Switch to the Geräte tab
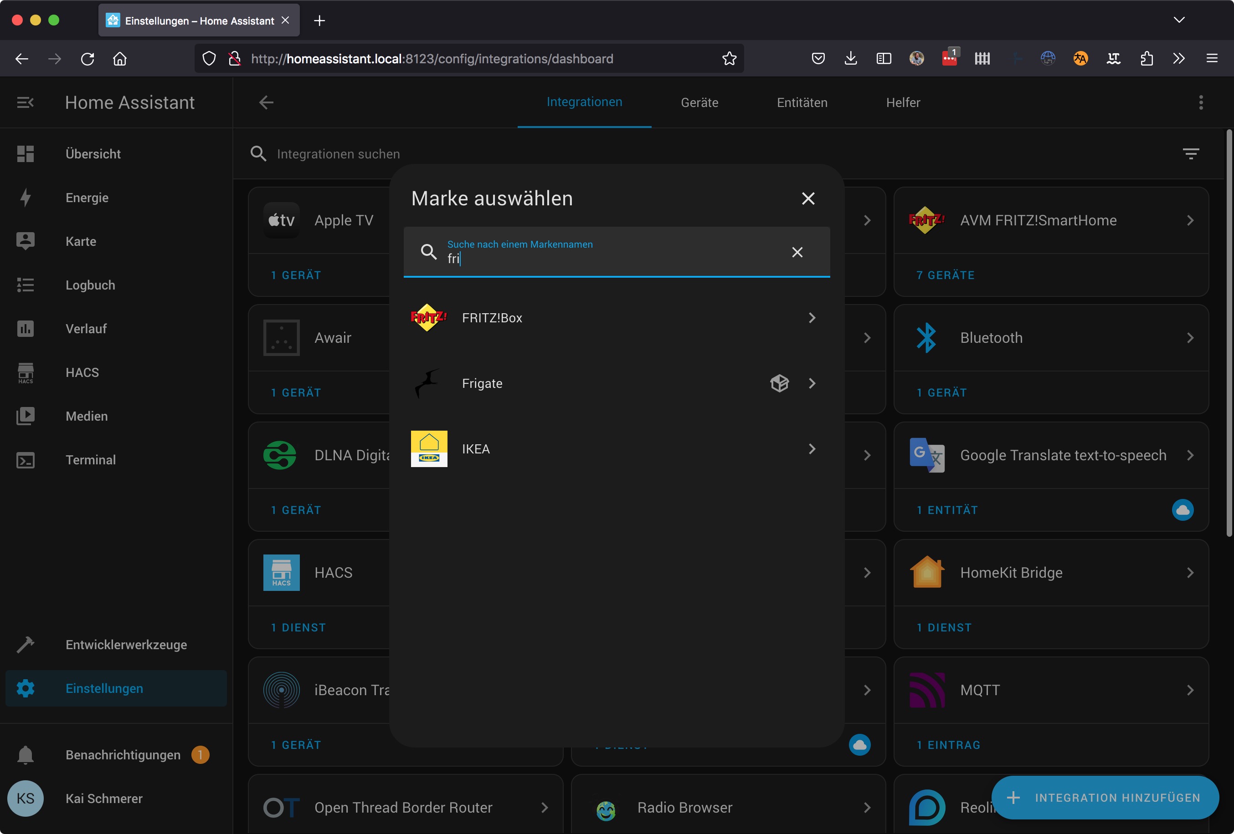 (699, 102)
